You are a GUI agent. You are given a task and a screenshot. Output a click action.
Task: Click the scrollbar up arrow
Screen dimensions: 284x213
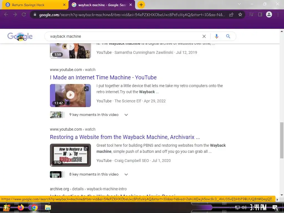[x=282, y=31]
